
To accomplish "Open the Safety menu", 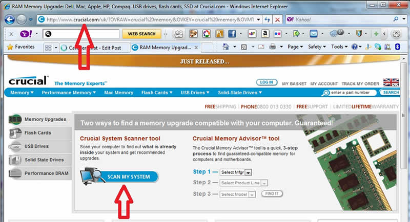I will 317,47.
